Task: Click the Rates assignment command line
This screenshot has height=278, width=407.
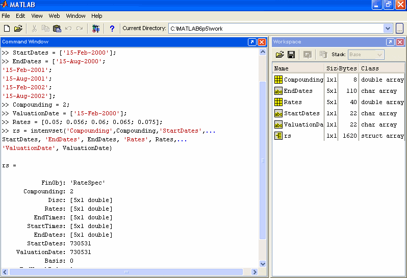Action: 82,122
